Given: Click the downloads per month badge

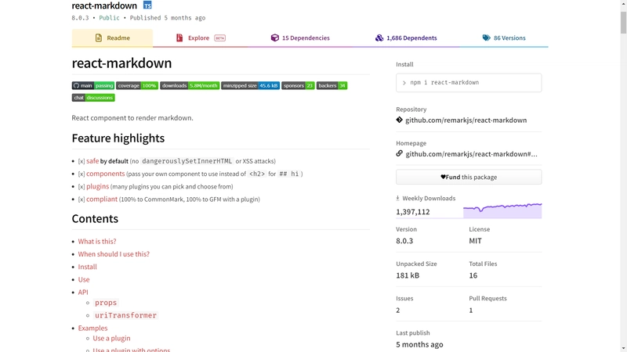Looking at the screenshot, I should (x=190, y=85).
